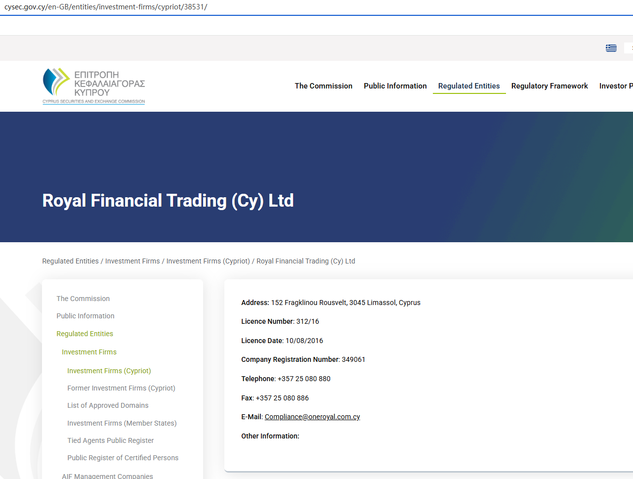The height and width of the screenshot is (479, 633).
Task: Select Public Information in sidebar
Action: 85,316
